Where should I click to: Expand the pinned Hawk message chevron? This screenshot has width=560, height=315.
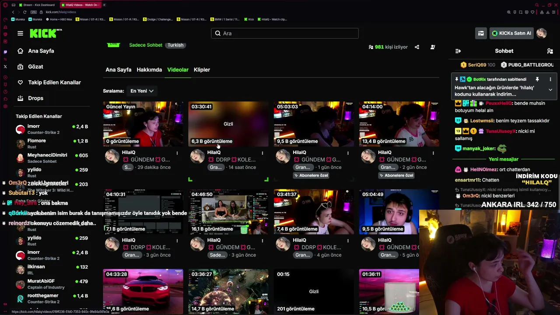click(550, 90)
